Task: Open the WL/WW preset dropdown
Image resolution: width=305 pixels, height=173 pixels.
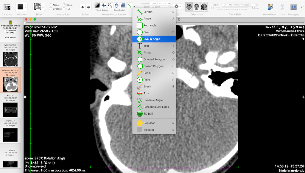Action: point(160,4)
